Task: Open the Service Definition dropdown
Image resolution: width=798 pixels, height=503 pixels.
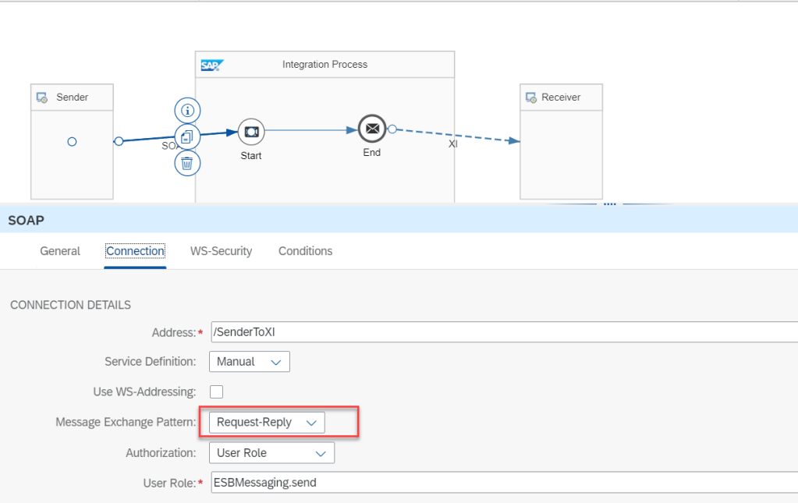Action: point(250,362)
